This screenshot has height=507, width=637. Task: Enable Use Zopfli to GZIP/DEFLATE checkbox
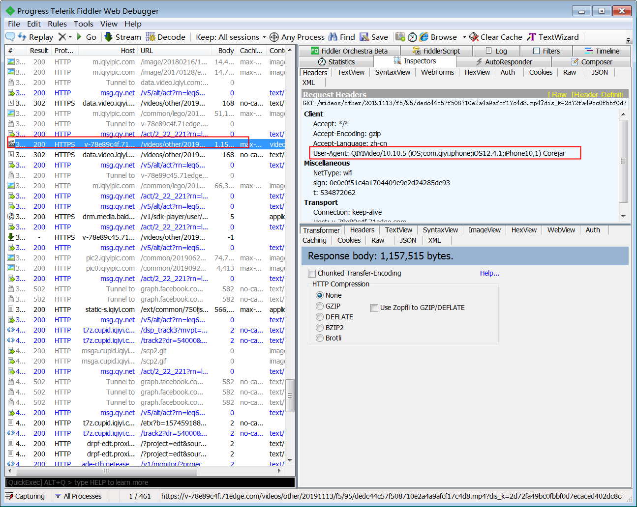tap(374, 308)
